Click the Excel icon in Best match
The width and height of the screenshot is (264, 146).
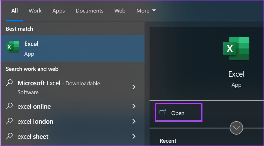[x=13, y=47]
